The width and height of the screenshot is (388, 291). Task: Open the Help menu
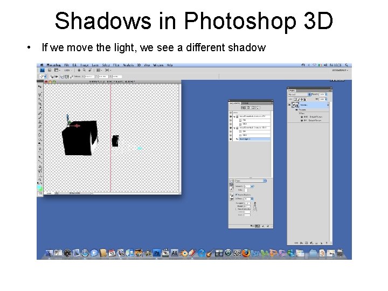tap(170, 65)
